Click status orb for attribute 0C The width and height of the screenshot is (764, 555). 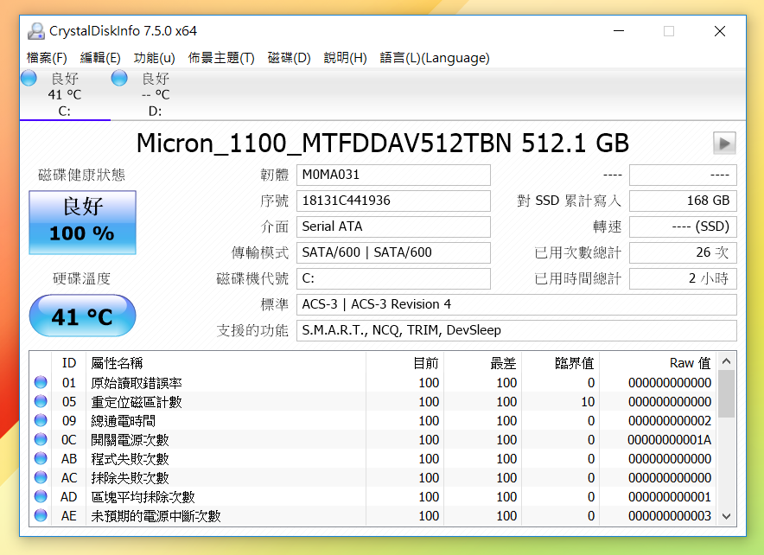41,439
